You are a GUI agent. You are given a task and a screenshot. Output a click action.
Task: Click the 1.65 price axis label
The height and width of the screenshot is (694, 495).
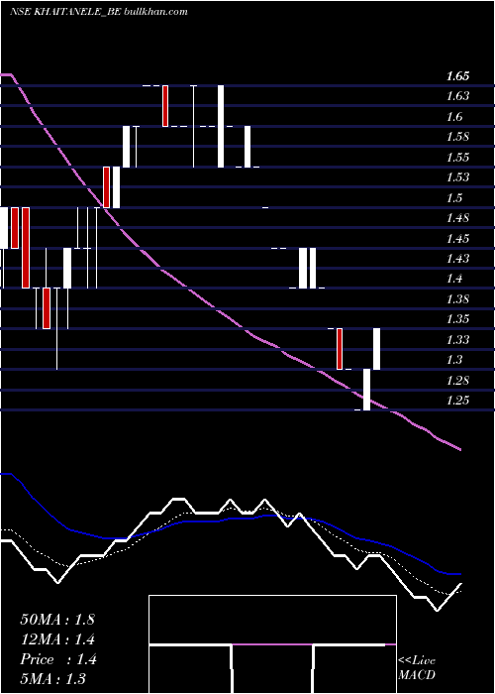pos(457,76)
